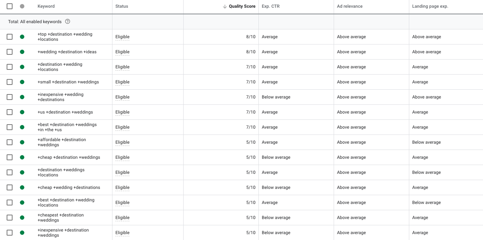This screenshot has width=483, height=240.
Task: Sort by the Ad relevance column header
Action: click(x=350, y=6)
